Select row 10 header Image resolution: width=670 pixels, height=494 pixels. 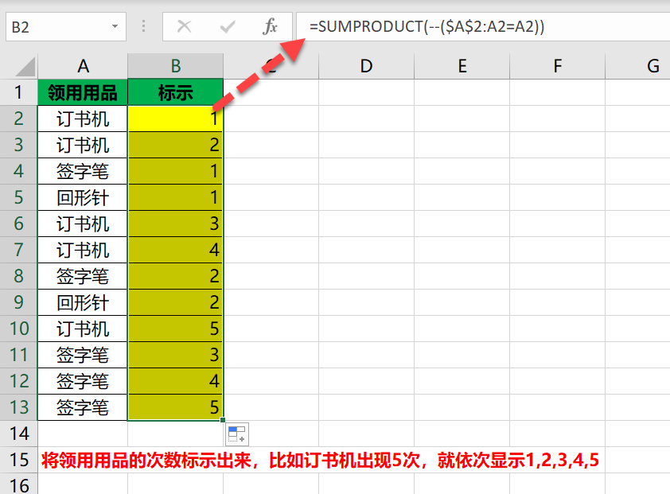pos(19,329)
